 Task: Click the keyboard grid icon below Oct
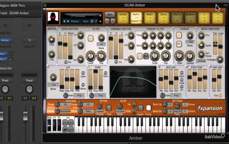71,129
